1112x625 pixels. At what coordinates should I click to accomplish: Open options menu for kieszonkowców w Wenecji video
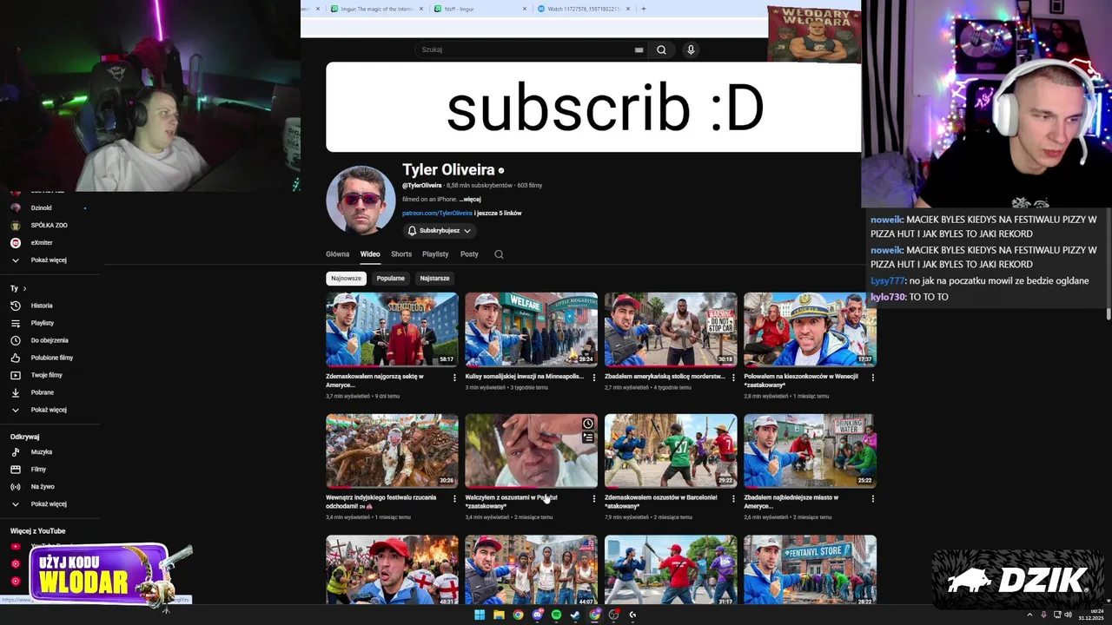[872, 378]
